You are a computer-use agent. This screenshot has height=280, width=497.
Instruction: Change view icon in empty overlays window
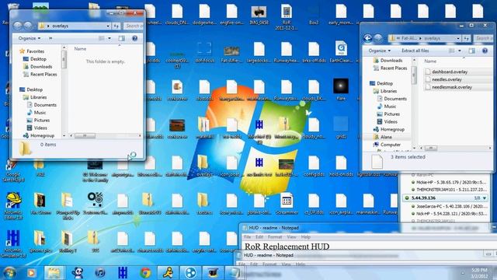102,38
